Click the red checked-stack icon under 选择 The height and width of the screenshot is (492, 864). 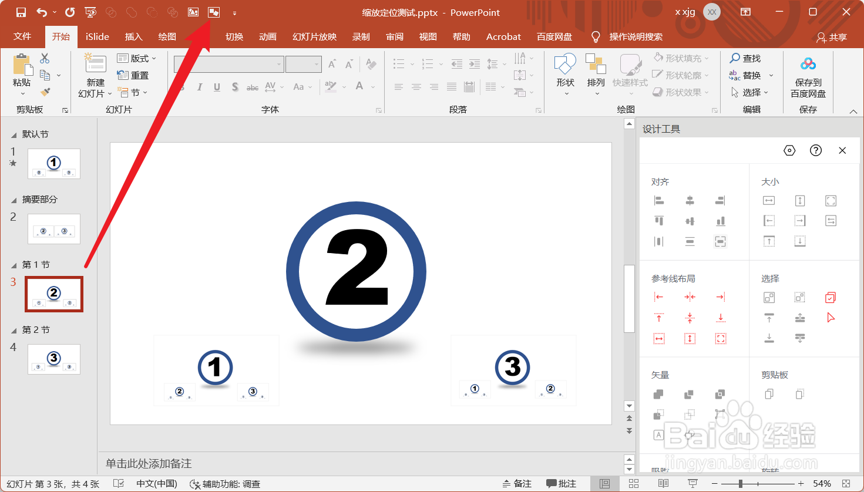coord(831,297)
